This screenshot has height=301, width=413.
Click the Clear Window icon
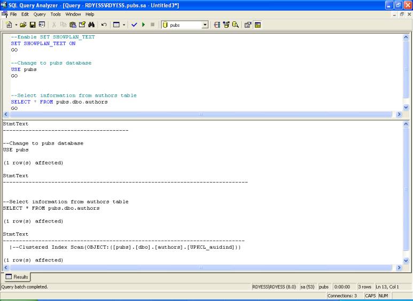click(x=82, y=25)
